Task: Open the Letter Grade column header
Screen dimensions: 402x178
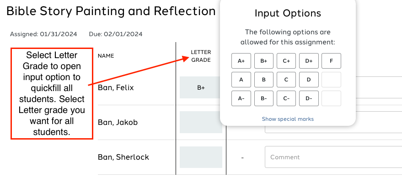Action: pos(201,56)
